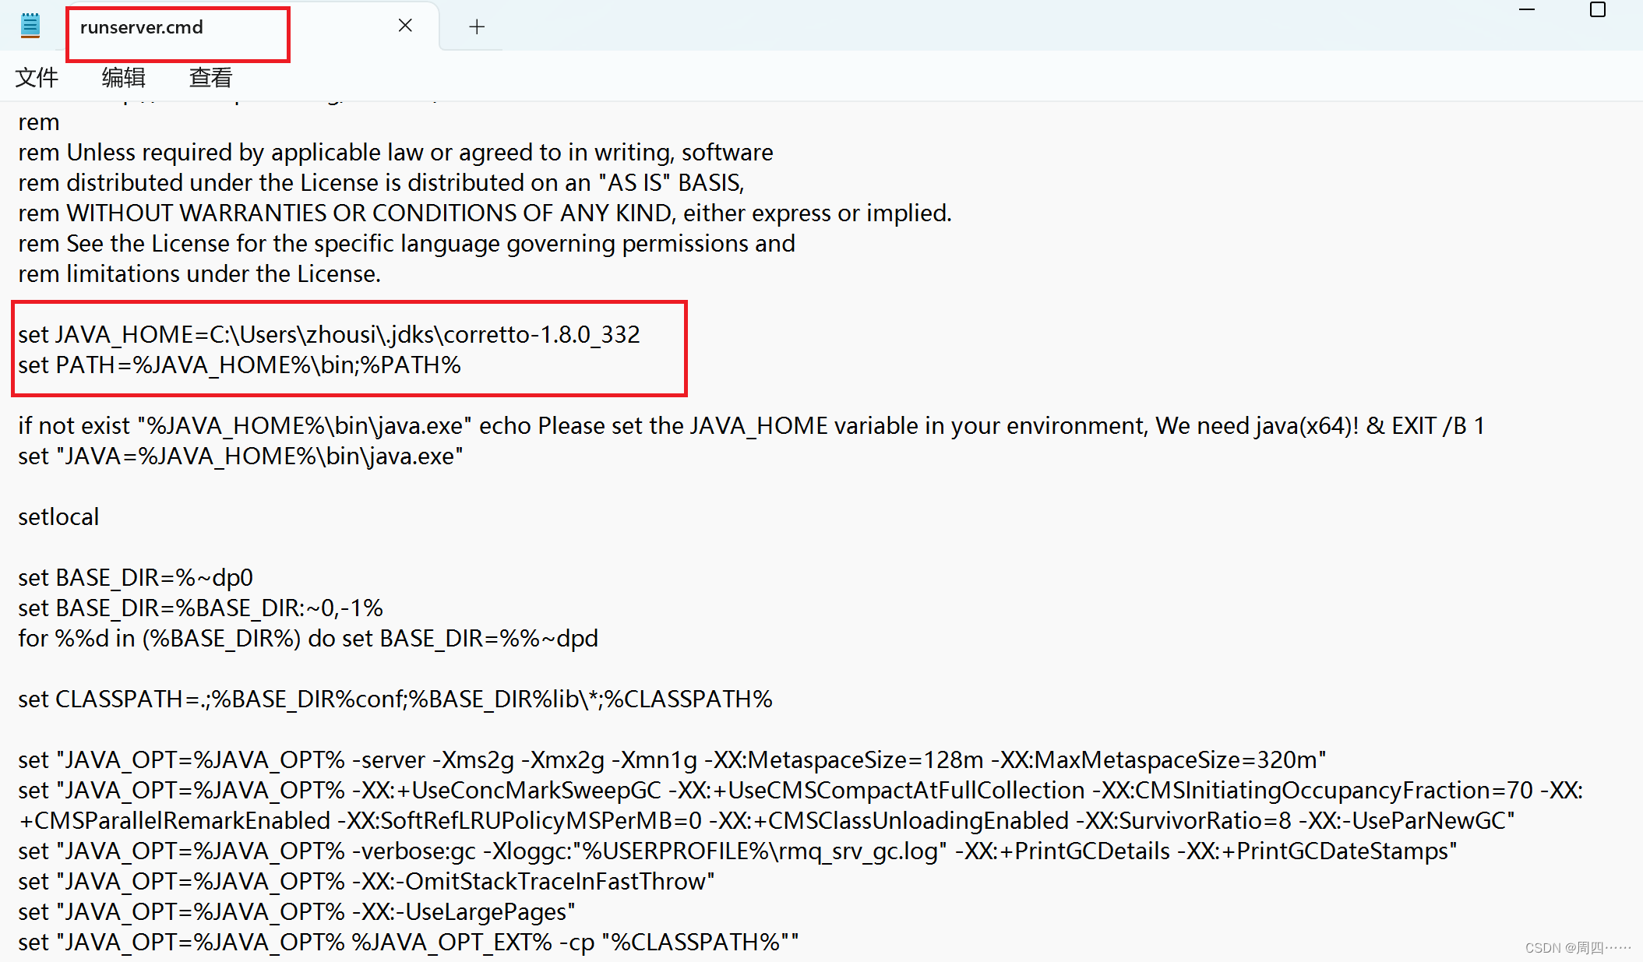Minimize the Notepad window
1643x962 pixels.
click(x=1527, y=10)
